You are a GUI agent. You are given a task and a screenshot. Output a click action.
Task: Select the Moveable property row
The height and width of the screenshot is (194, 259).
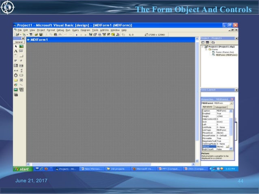tap(216, 138)
